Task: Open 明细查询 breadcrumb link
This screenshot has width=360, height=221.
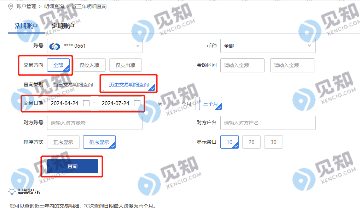Action: click(x=54, y=6)
